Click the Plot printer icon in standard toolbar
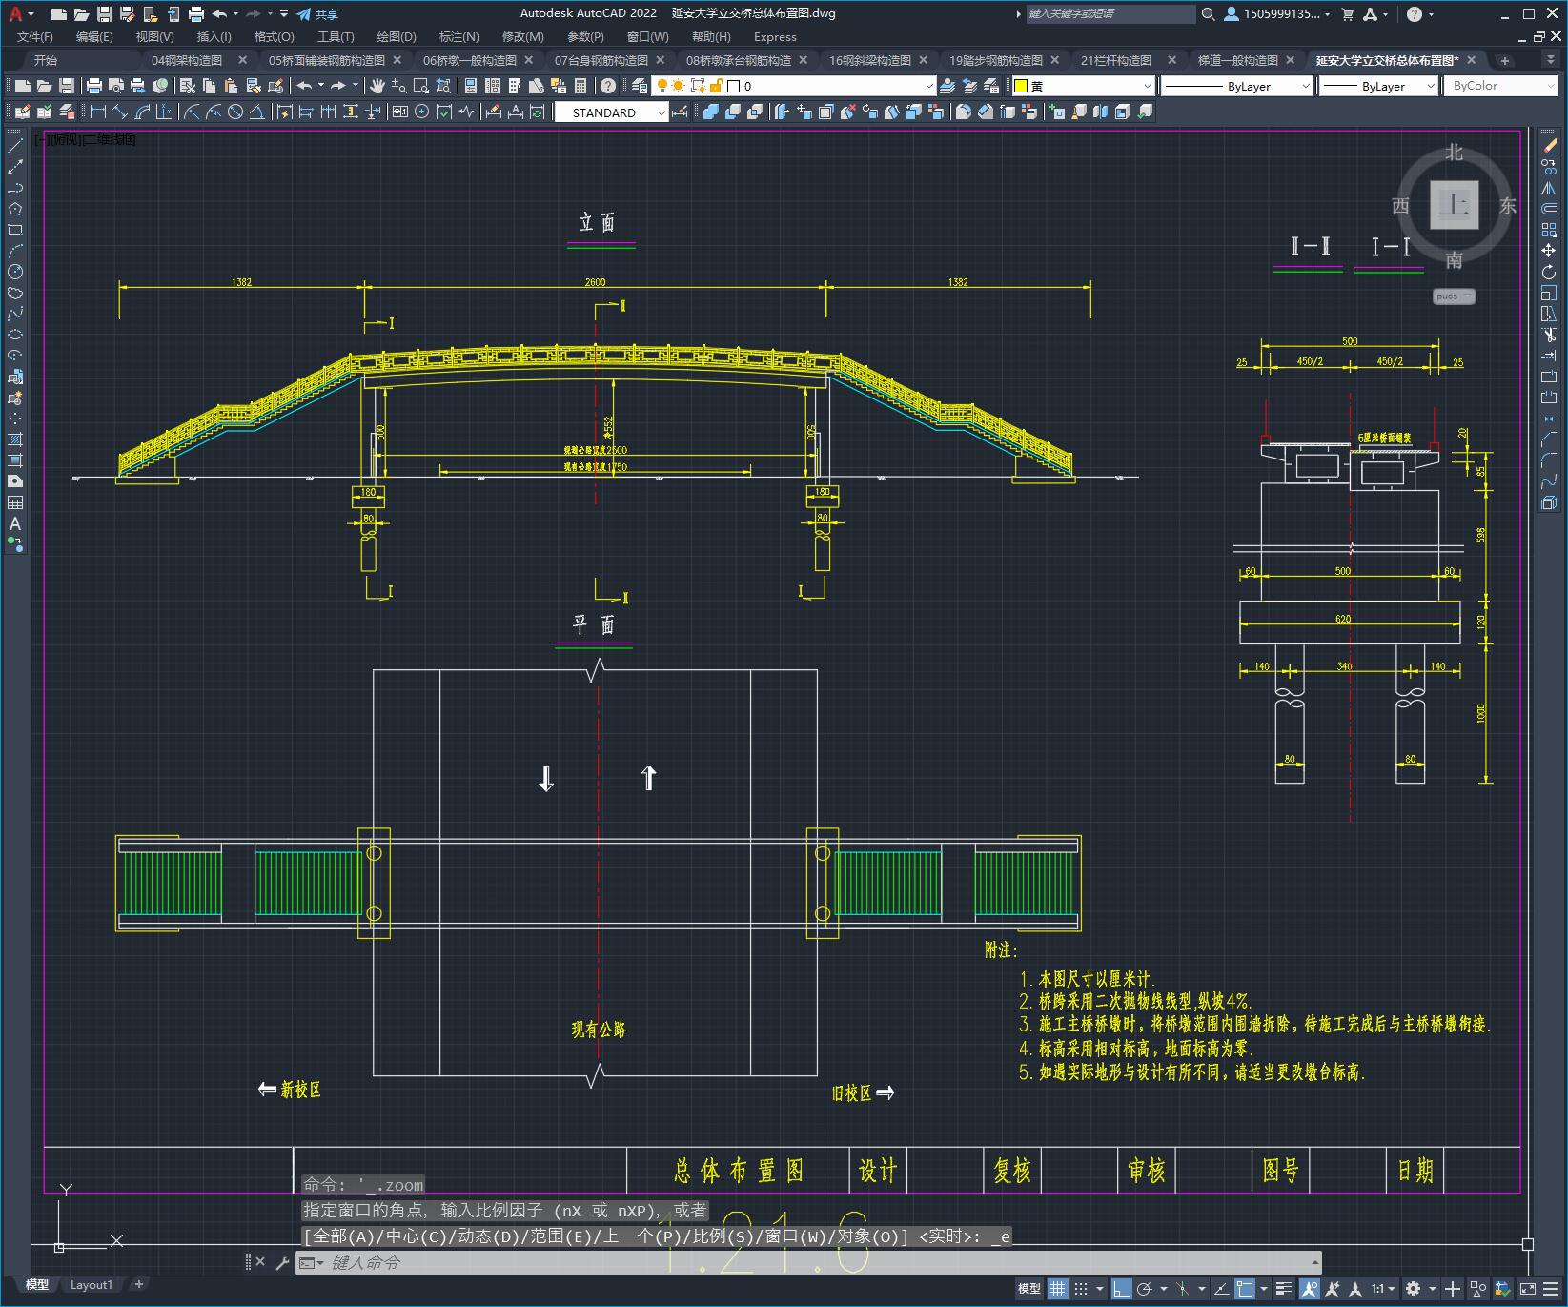The image size is (1568, 1307). click(x=94, y=86)
